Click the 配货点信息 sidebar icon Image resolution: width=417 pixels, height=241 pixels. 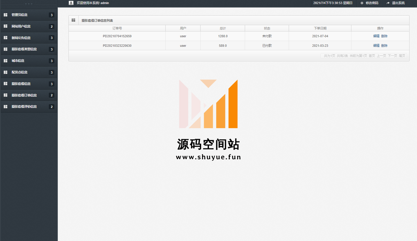[5, 72]
